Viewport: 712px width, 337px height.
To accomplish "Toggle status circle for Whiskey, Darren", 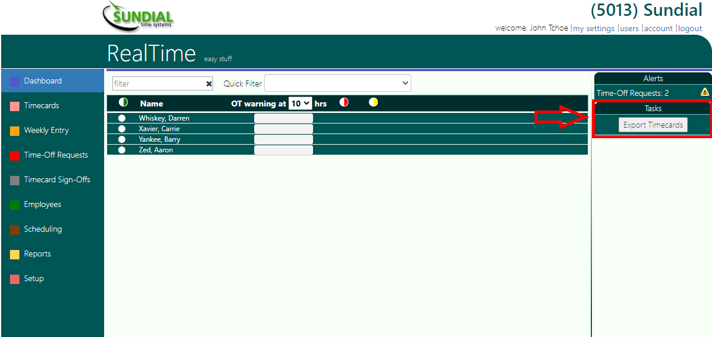I will point(122,118).
